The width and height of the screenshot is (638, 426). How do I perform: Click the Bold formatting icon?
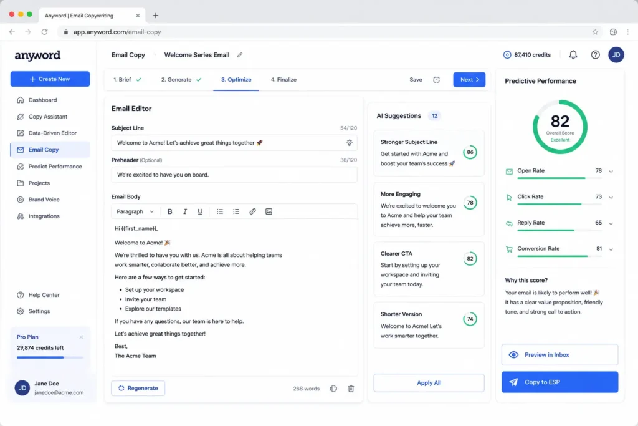click(169, 211)
